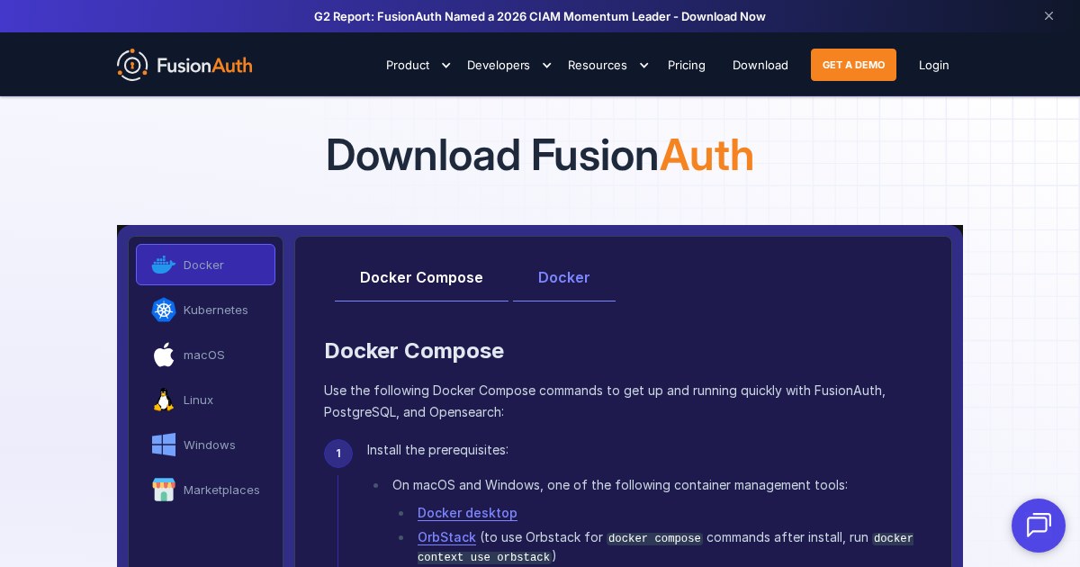1080x567 pixels.
Task: Open the OrbStack link
Action: [x=446, y=537]
